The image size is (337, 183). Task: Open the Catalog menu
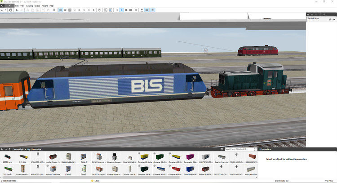coord(30,6)
